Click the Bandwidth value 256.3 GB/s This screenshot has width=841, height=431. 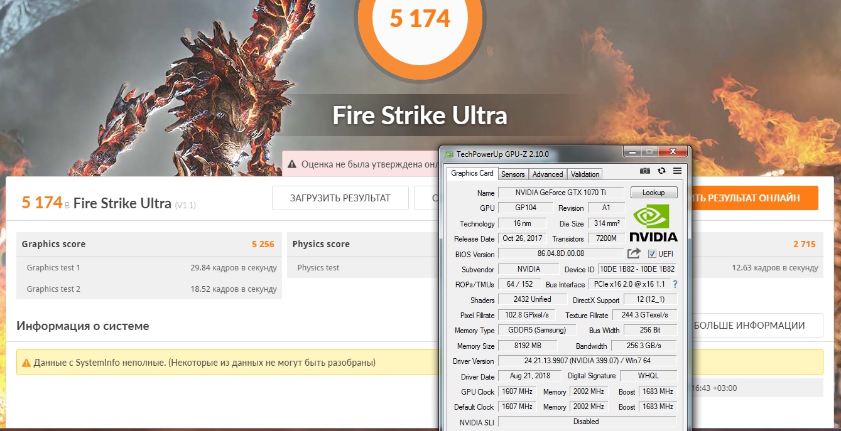[644, 346]
